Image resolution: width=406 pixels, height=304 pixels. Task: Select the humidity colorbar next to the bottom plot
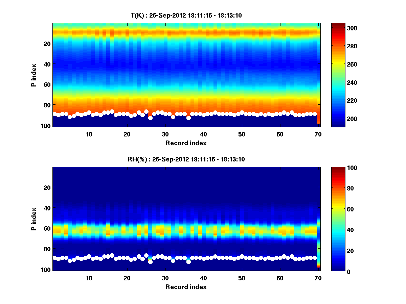point(338,219)
